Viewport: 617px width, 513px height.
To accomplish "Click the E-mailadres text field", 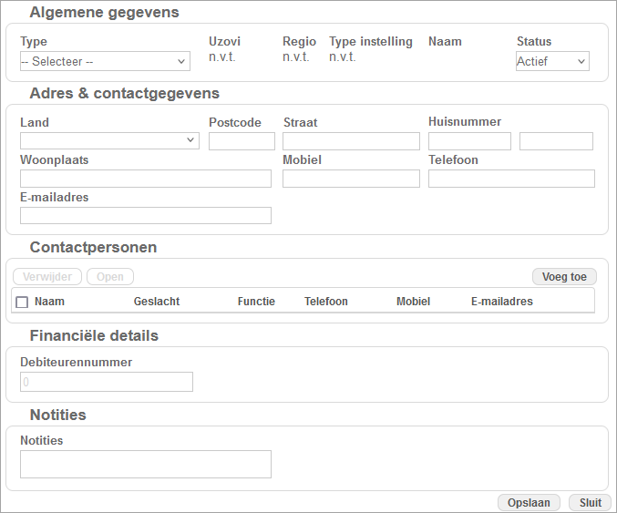I will pyautogui.click(x=146, y=215).
